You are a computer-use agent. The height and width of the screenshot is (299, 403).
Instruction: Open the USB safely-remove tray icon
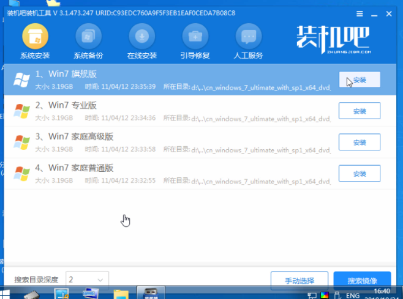click(337, 295)
